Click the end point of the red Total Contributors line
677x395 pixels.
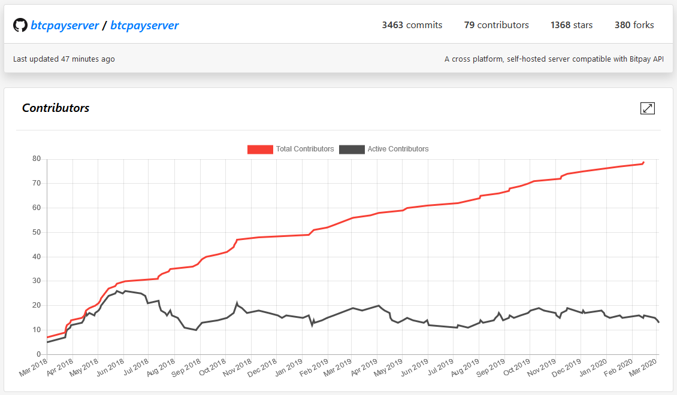click(x=643, y=163)
